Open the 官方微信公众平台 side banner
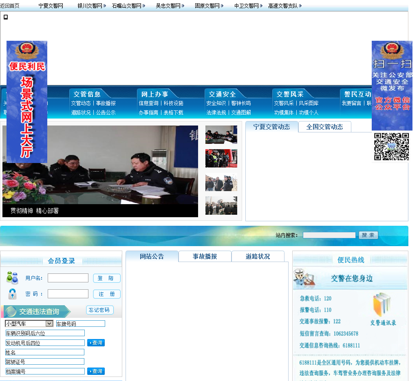The width and height of the screenshot is (419, 381). (392, 86)
